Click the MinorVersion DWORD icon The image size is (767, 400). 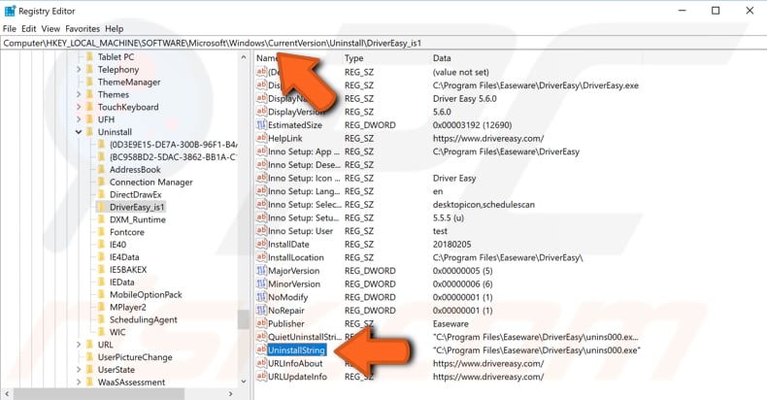point(261,283)
